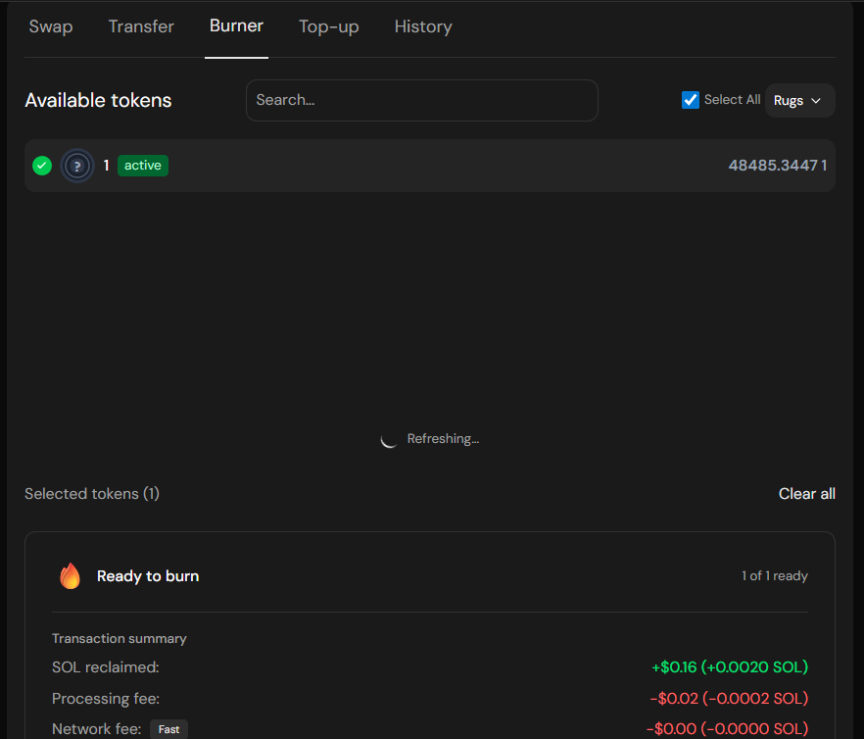Click the Selected tokens (1) label
This screenshot has height=739, width=864.
[92, 494]
